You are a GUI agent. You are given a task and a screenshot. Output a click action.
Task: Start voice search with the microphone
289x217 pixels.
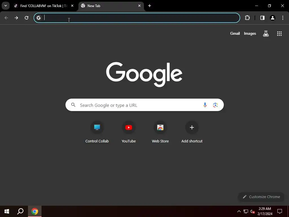pyautogui.click(x=205, y=105)
